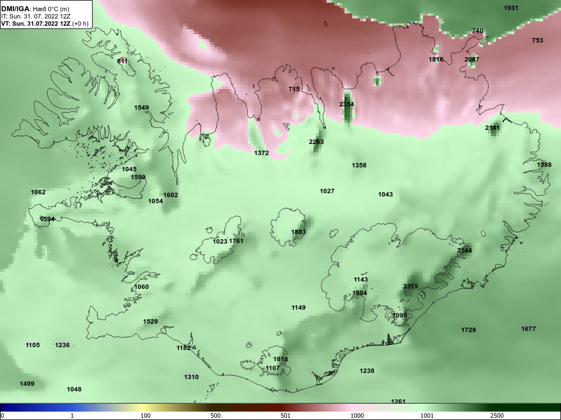
Task: Select the 1529 height value
Action: (x=150, y=321)
